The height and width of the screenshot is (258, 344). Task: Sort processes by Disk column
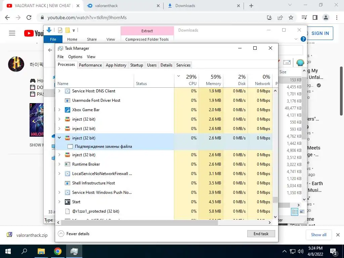point(235,80)
